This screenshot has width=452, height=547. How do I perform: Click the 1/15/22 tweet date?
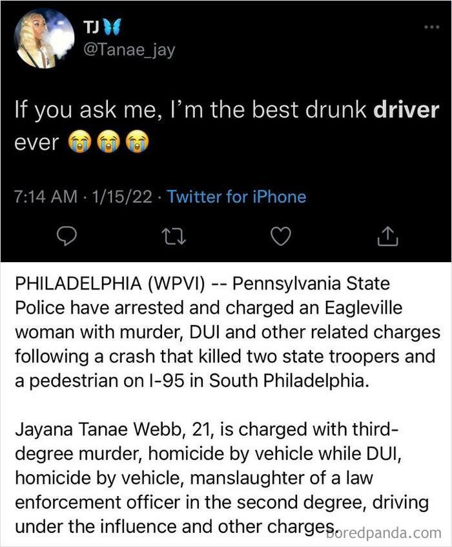[x=122, y=196]
